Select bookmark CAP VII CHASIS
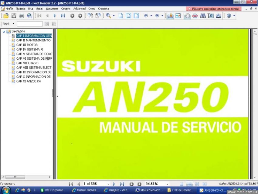 [x=28, y=63]
